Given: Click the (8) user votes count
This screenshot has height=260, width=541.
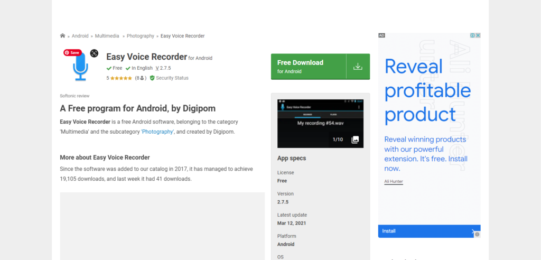Looking at the screenshot, I should click(x=141, y=78).
